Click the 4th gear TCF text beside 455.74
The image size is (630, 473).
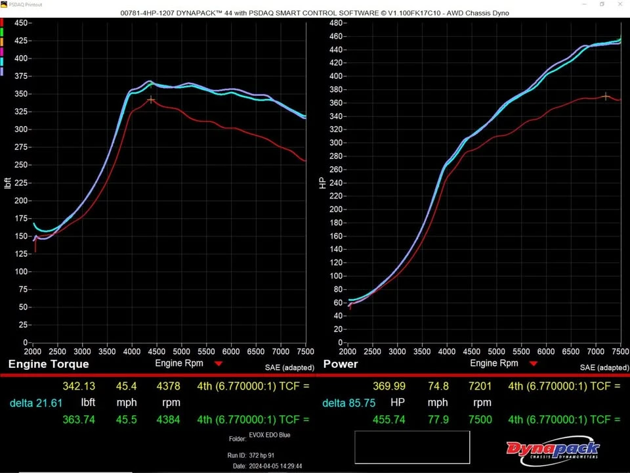pos(564,420)
